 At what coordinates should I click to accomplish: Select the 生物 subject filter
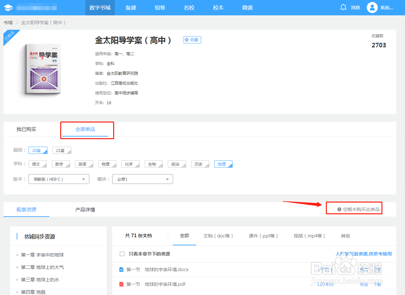point(154,164)
